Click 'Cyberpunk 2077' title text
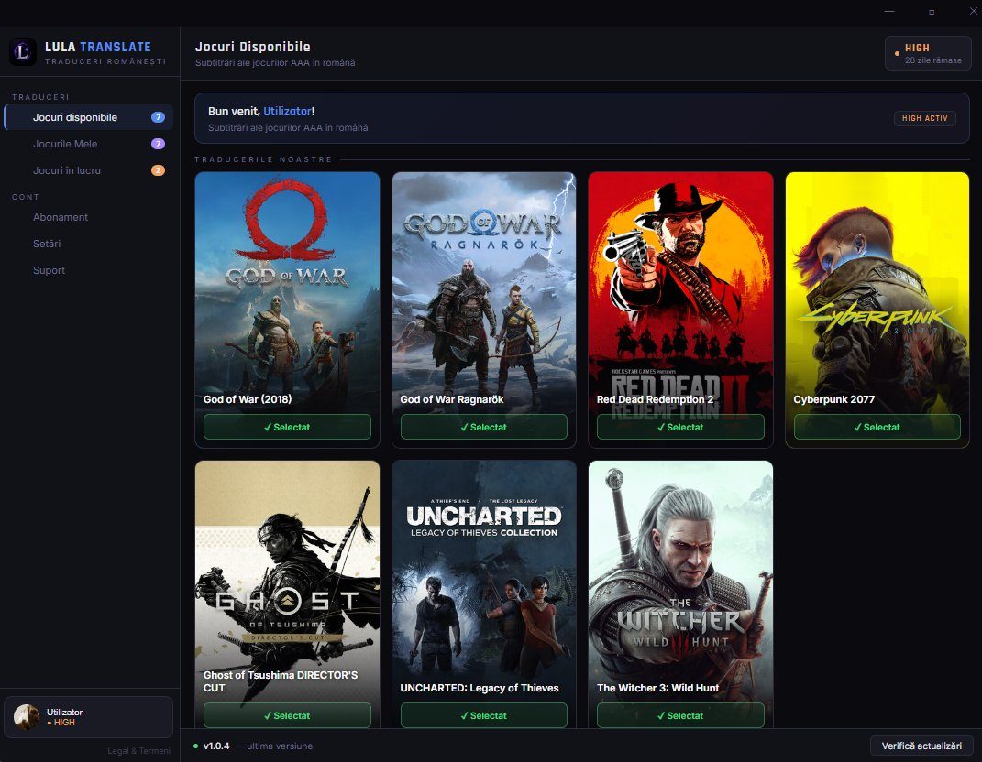 [x=833, y=399]
